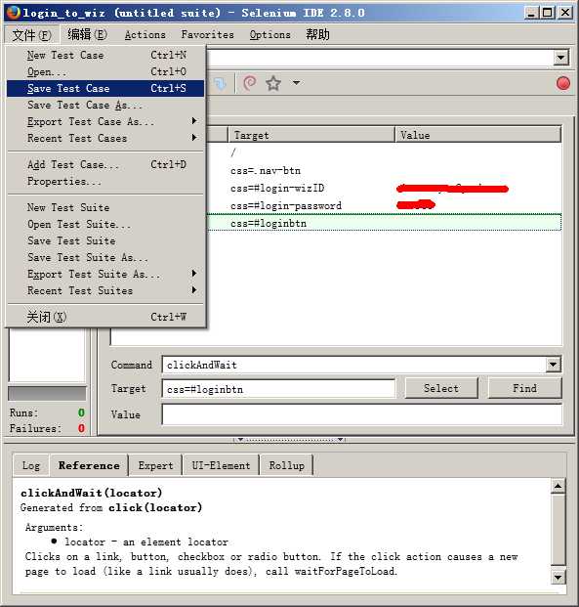The height and width of the screenshot is (607, 579).
Task: Click the empty Value input field
Action: (x=362, y=414)
